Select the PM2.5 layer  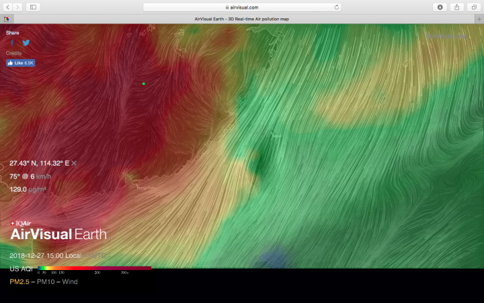pos(19,281)
